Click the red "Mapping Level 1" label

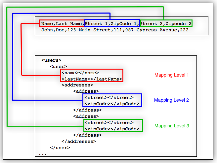coord(171,75)
